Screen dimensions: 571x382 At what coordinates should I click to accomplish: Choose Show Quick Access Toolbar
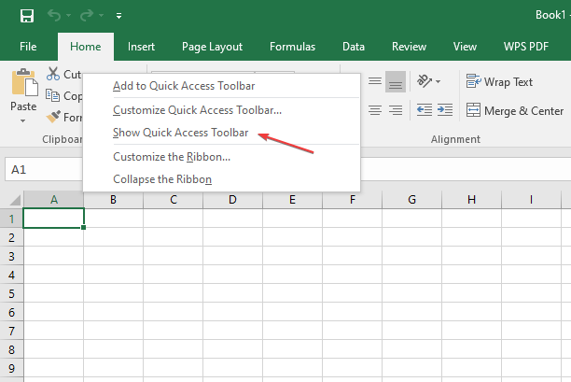click(x=221, y=133)
